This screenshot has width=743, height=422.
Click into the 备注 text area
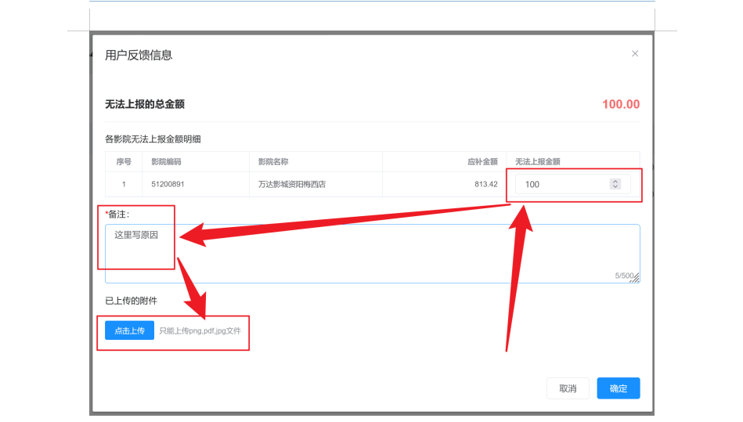click(x=372, y=253)
